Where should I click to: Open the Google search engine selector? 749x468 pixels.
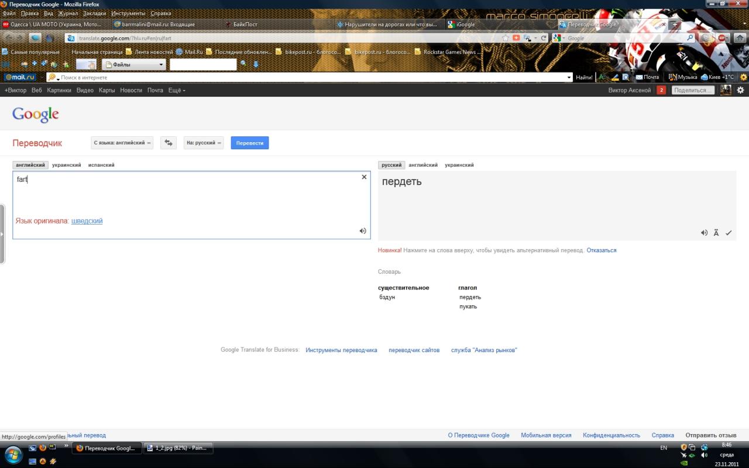(x=558, y=38)
